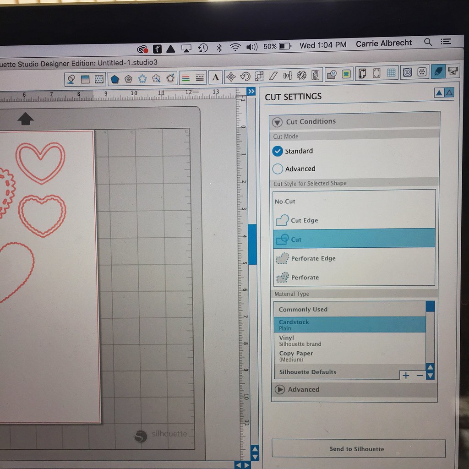The width and height of the screenshot is (469, 469).
Task: Open Cut Settings blade icon
Action: click(438, 71)
